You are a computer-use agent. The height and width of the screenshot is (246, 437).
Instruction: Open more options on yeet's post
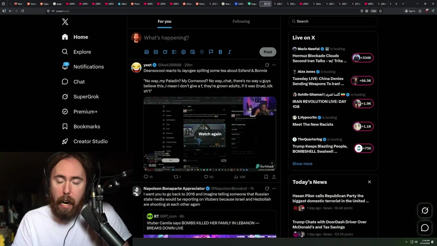click(274, 65)
